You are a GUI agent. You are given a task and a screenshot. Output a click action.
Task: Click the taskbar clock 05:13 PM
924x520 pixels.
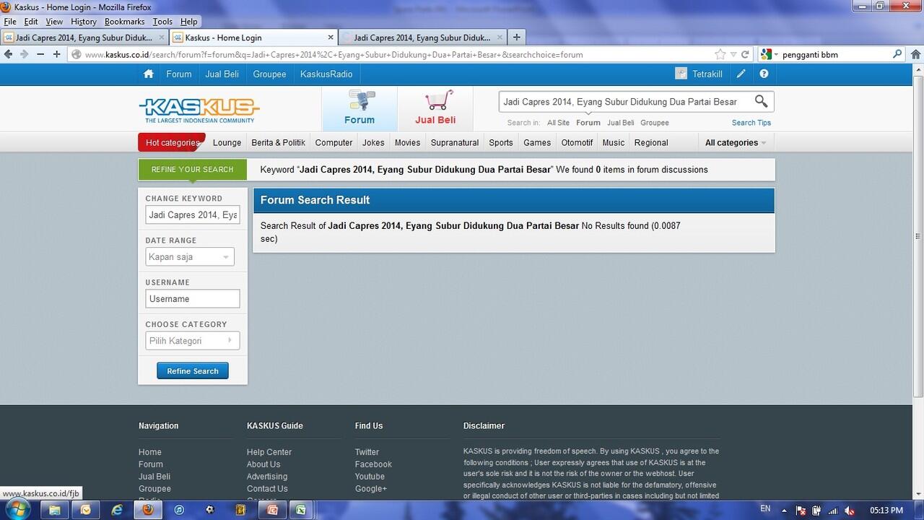pos(886,511)
